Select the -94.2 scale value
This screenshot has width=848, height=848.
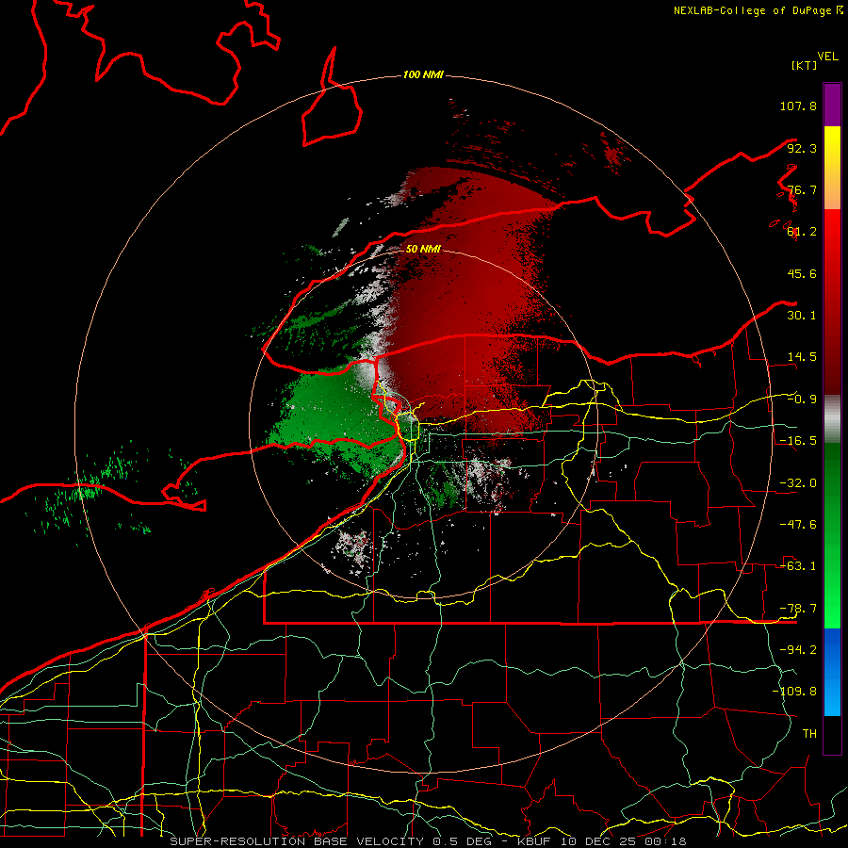798,650
